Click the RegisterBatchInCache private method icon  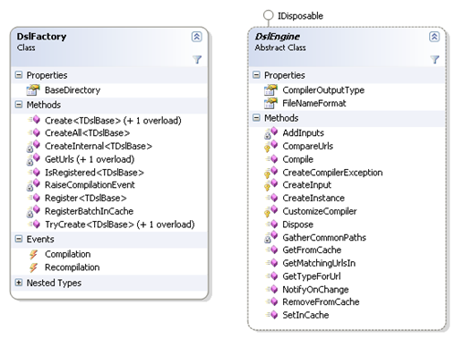(33, 211)
